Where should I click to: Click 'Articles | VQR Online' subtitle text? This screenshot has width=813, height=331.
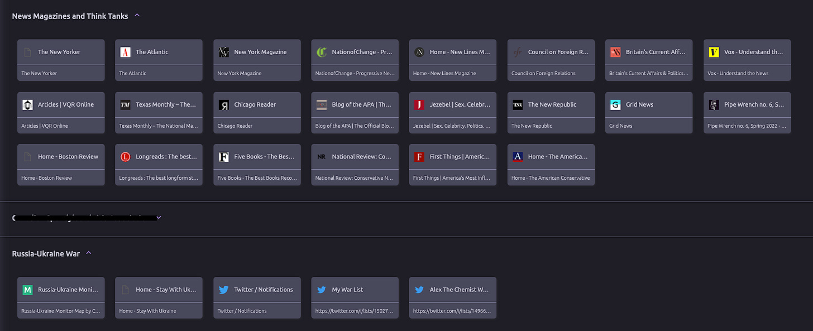pyautogui.click(x=45, y=126)
